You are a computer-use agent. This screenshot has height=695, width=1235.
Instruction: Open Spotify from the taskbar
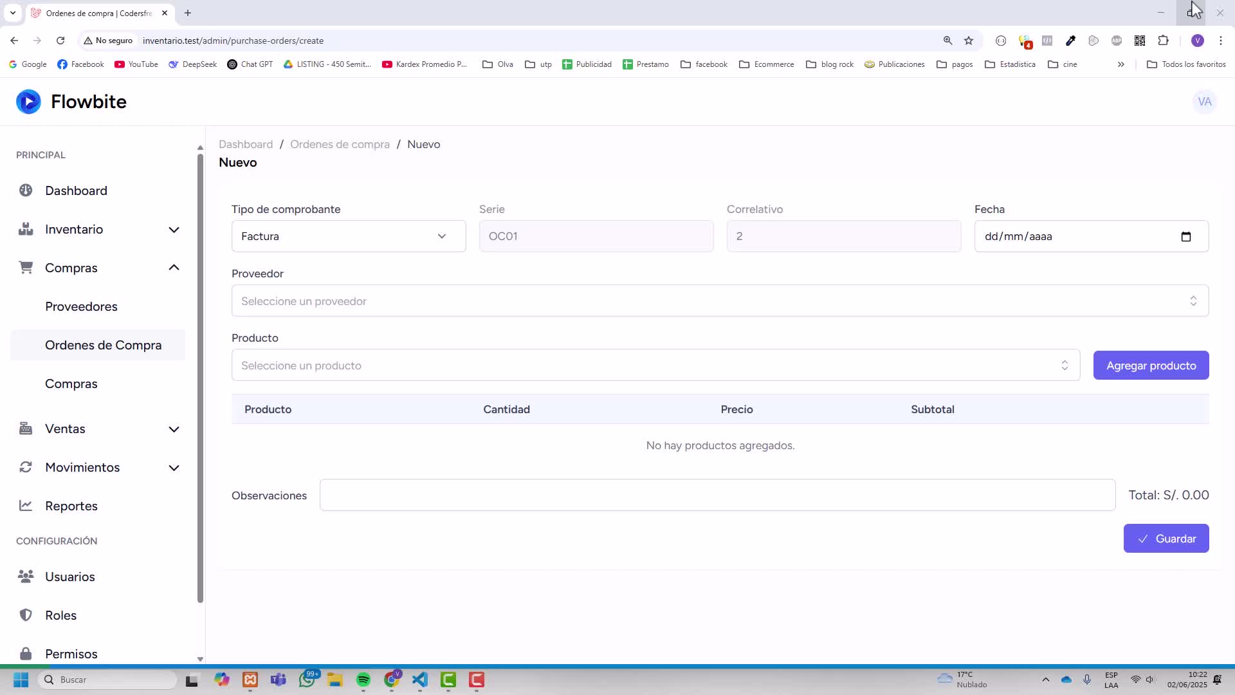tap(363, 680)
